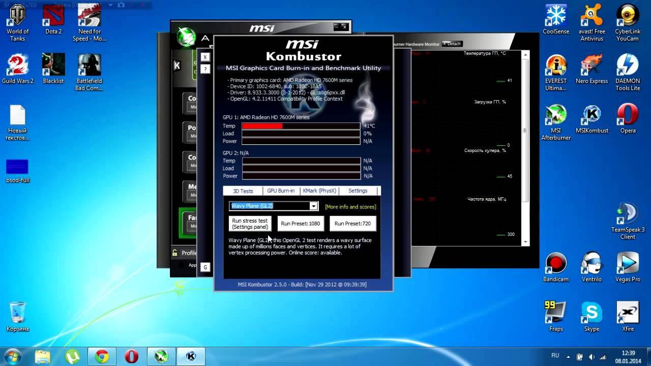Image resolution: width=651 pixels, height=366 pixels.
Task: Click the Run Preset:720 button
Action: point(352,224)
